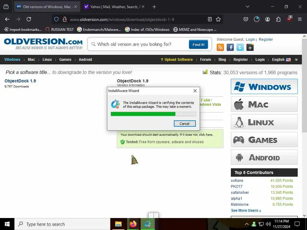Switch to the Yahoo tab
307x230 pixels.
tap(114, 7)
